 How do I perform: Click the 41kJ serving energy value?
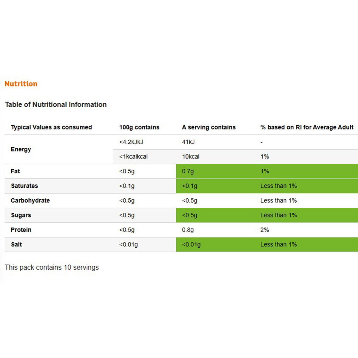(x=188, y=142)
